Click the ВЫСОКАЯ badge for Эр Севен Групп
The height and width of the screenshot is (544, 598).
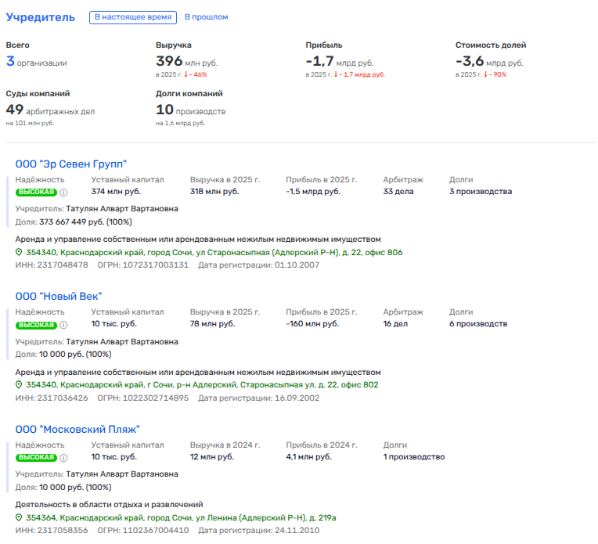tap(36, 192)
